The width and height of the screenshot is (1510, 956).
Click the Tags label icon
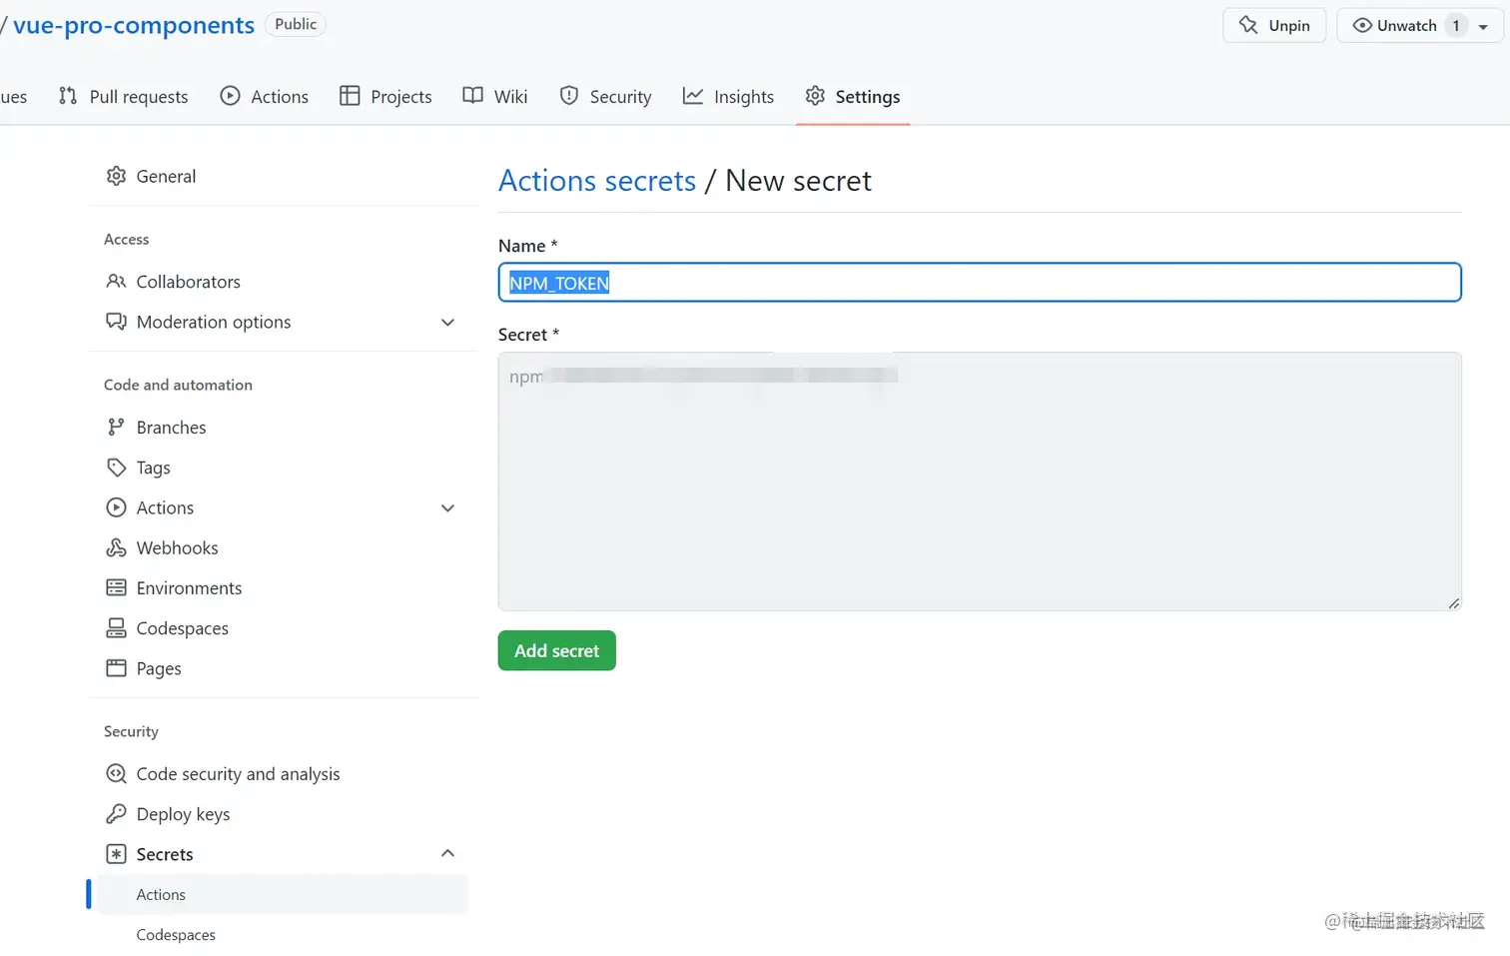117,468
